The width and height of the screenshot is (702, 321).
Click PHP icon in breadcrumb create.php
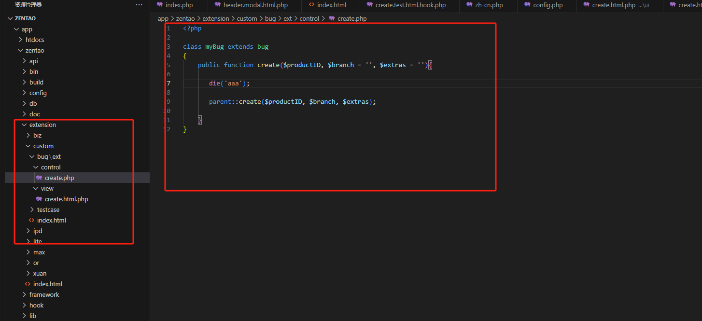332,18
